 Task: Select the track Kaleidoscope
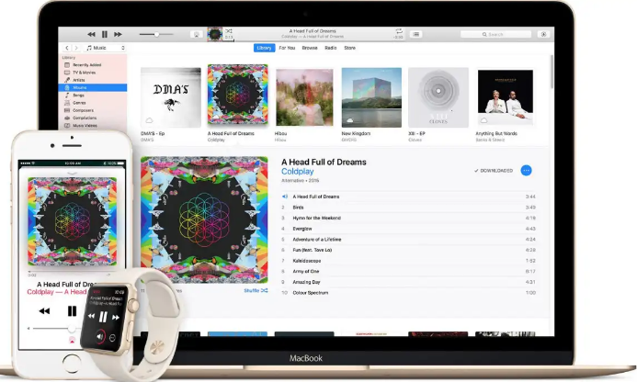tap(409, 261)
